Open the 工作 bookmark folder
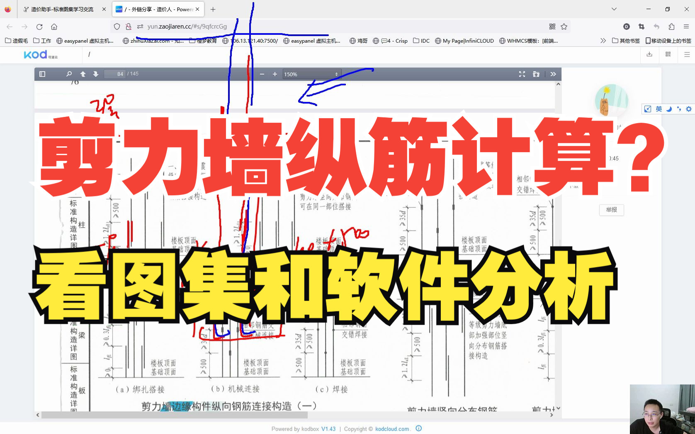Viewport: 695px width, 434px height. click(42, 41)
